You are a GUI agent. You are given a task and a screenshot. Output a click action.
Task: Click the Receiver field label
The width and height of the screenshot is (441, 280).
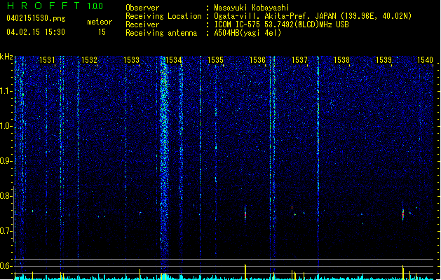point(142,24)
